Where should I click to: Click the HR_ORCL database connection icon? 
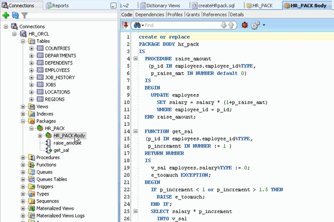tap(23, 34)
